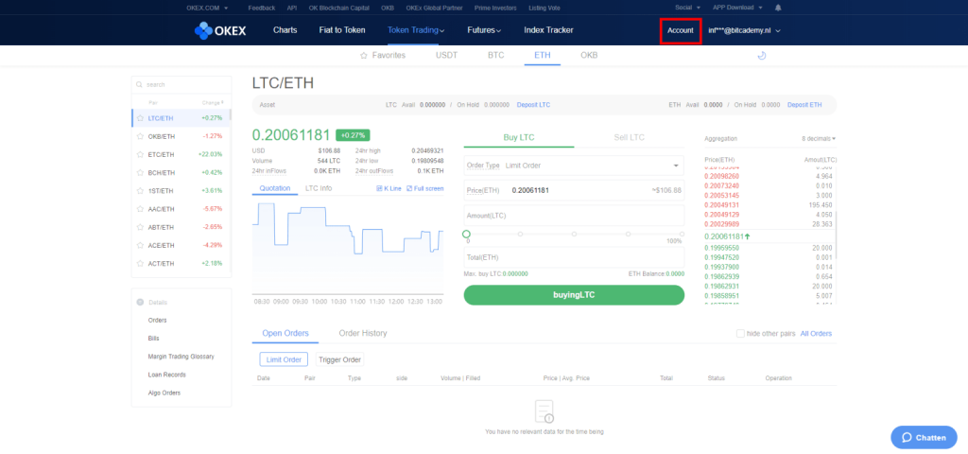Open the Feedback link in top bar

coord(260,8)
